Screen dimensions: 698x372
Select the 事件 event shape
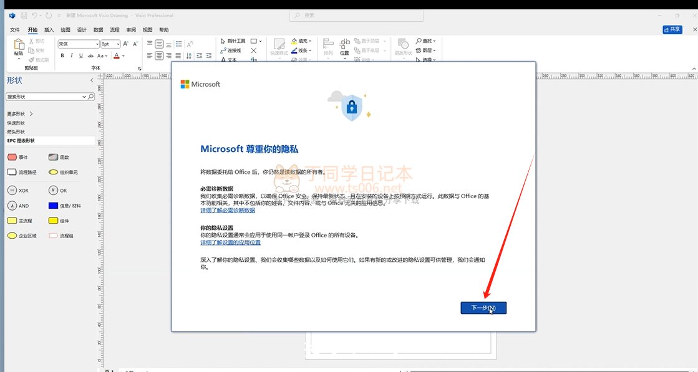pos(18,157)
